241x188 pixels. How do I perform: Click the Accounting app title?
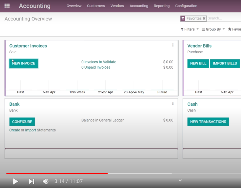35,6
